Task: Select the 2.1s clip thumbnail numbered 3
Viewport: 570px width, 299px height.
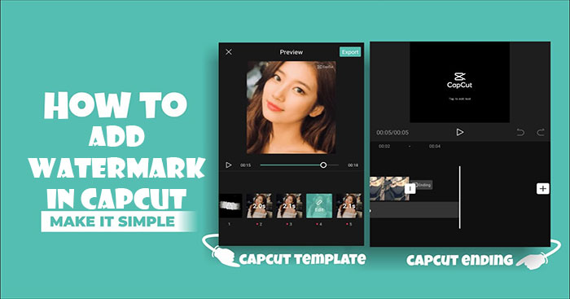Action: [x=289, y=206]
